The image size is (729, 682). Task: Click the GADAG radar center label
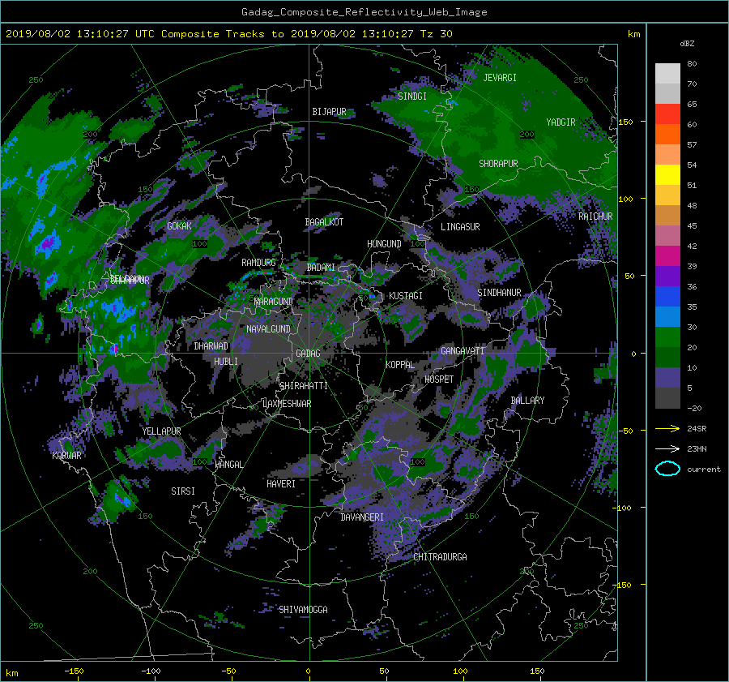pos(308,354)
